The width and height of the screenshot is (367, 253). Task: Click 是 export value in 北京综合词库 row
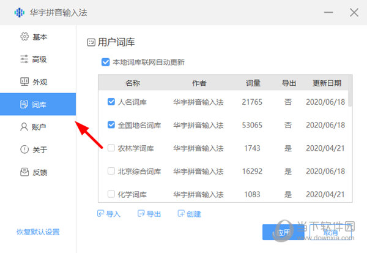pyautogui.click(x=288, y=171)
